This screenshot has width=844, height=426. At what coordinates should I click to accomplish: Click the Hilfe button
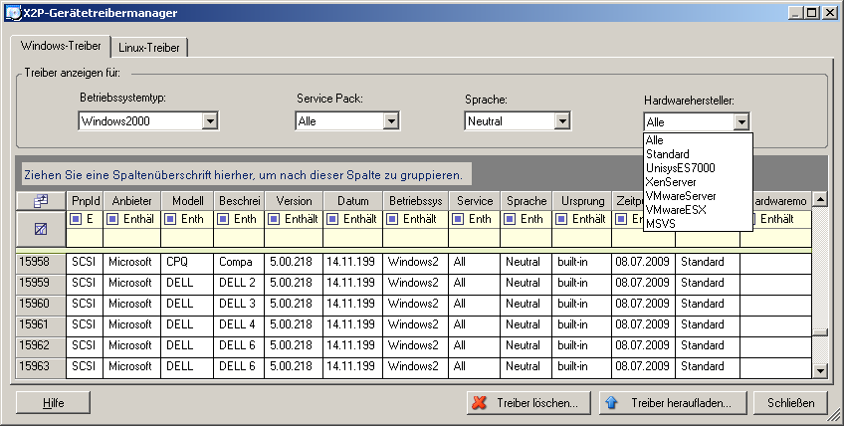[x=54, y=403]
